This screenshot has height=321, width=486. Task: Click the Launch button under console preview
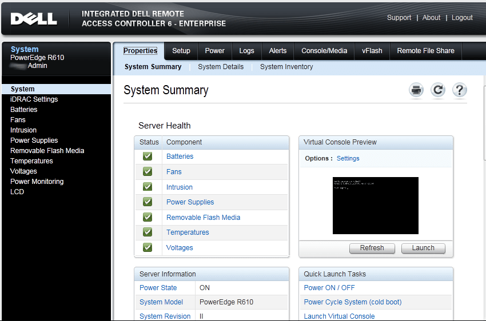[423, 248]
